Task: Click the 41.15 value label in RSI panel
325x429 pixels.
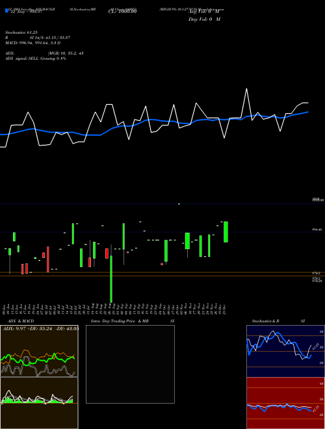Action: point(315,409)
